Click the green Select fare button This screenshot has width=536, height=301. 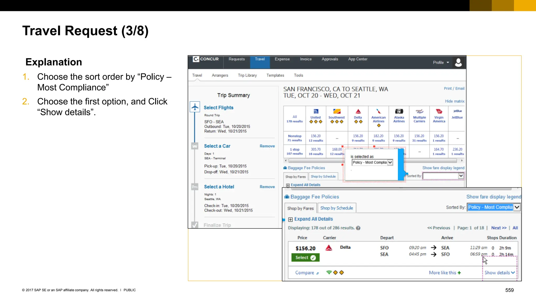pos(305,258)
